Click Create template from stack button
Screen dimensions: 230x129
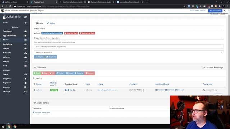pyautogui.click(x=52, y=33)
